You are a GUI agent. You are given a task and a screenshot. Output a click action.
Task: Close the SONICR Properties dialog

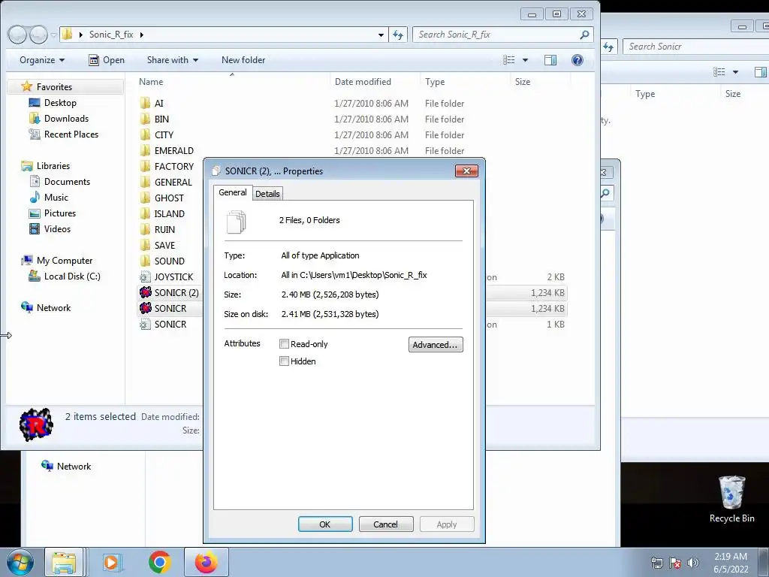(x=466, y=171)
